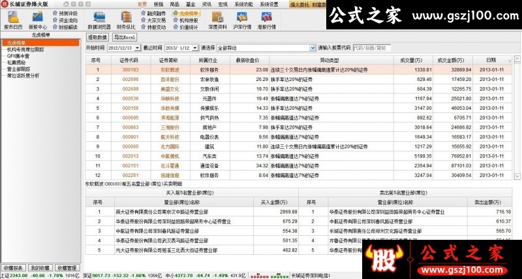522x279 pixels.
Task: Select 私募揭秘 tree item
Action: coord(16,63)
